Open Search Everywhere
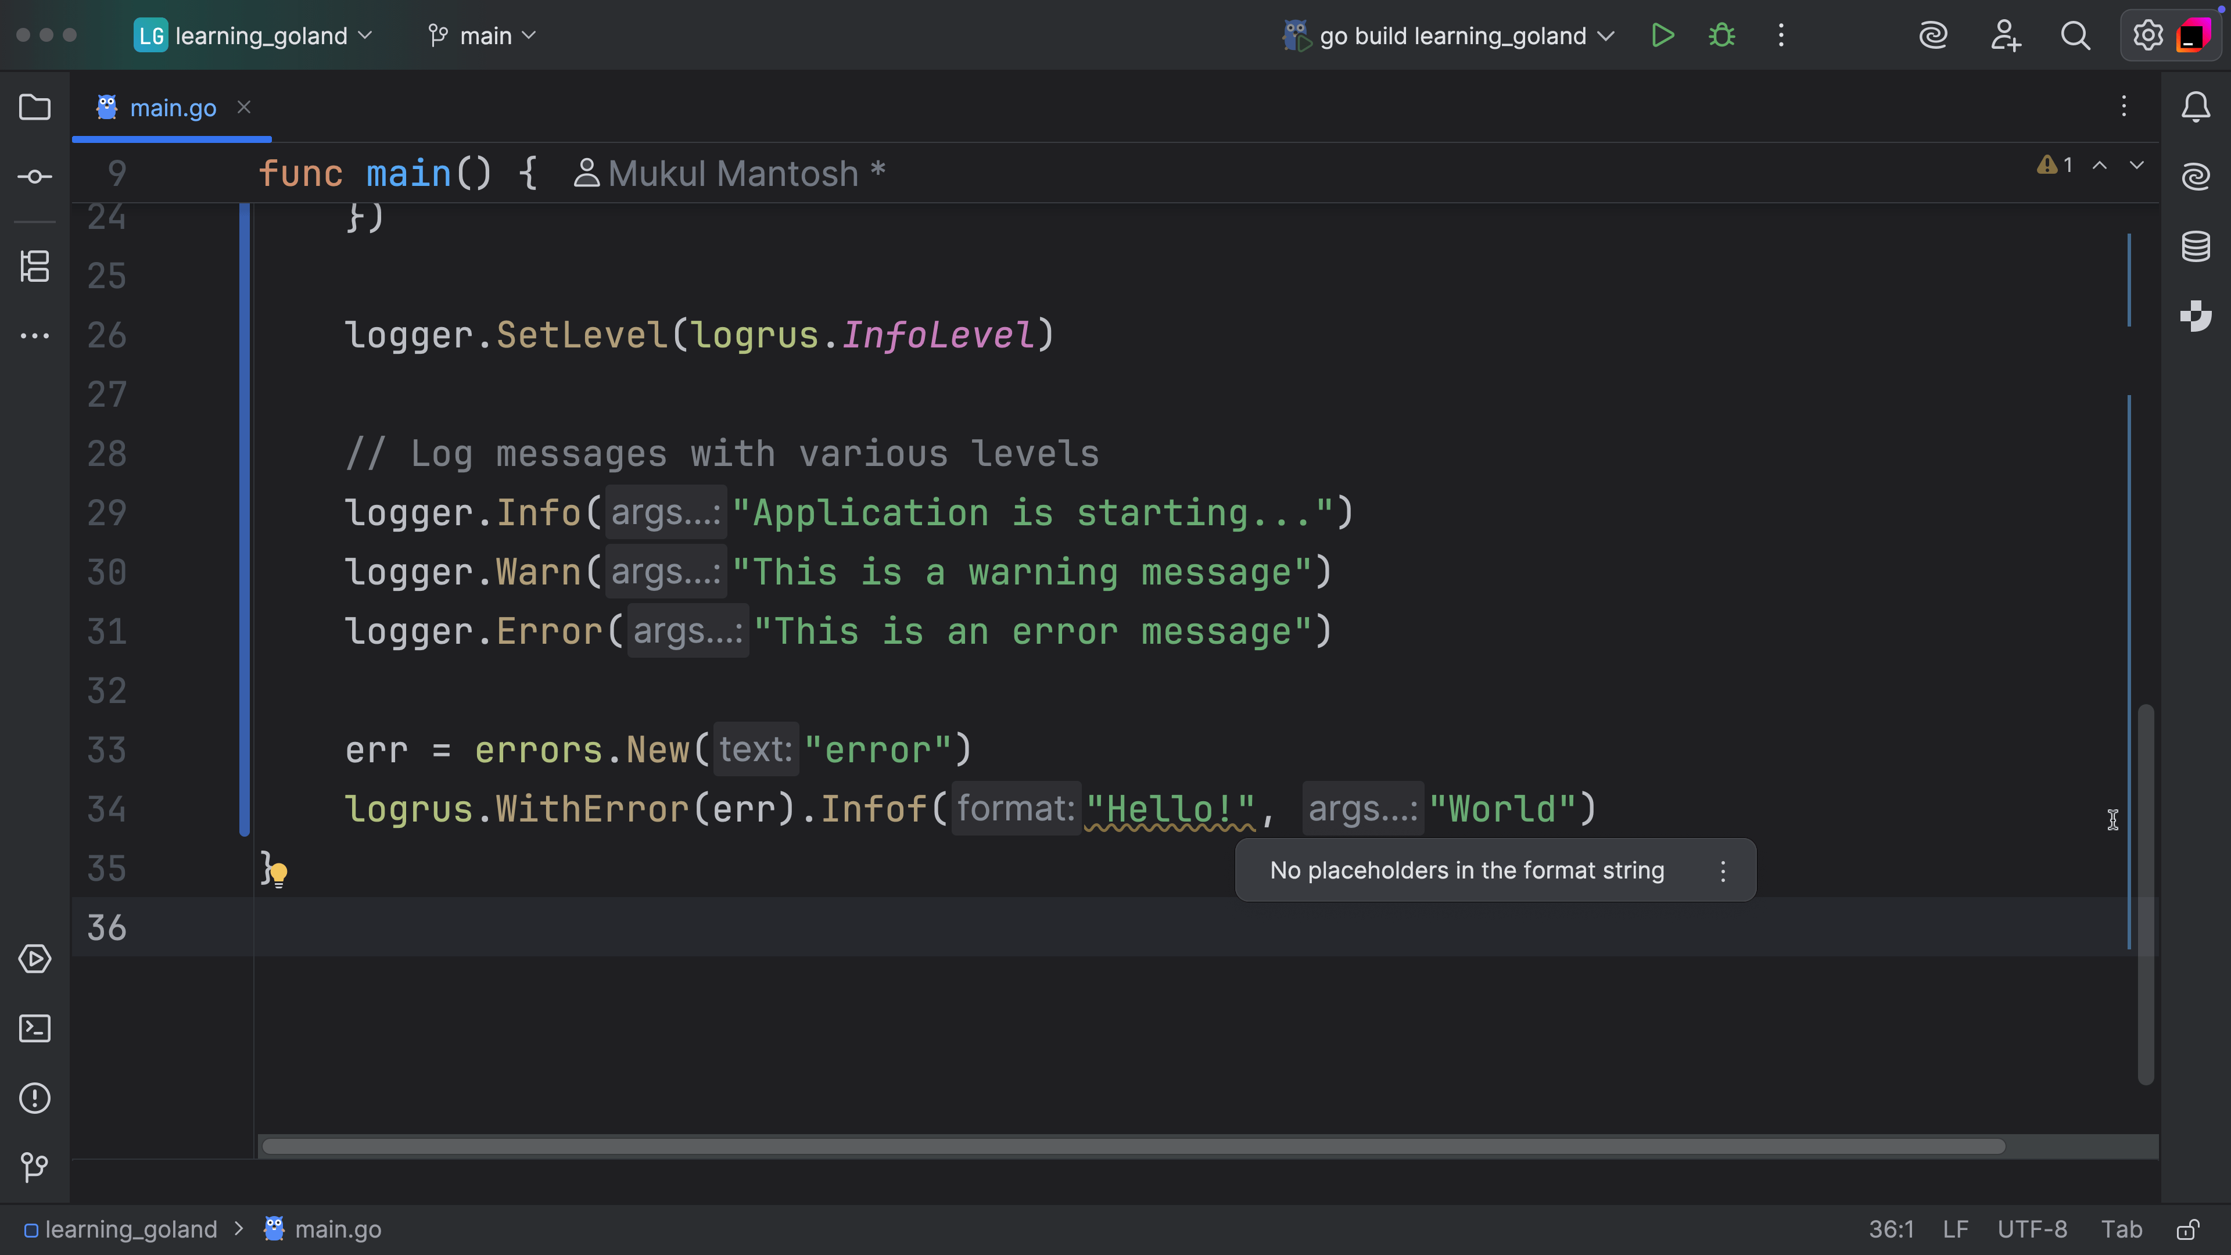Image resolution: width=2231 pixels, height=1255 pixels. [2076, 35]
